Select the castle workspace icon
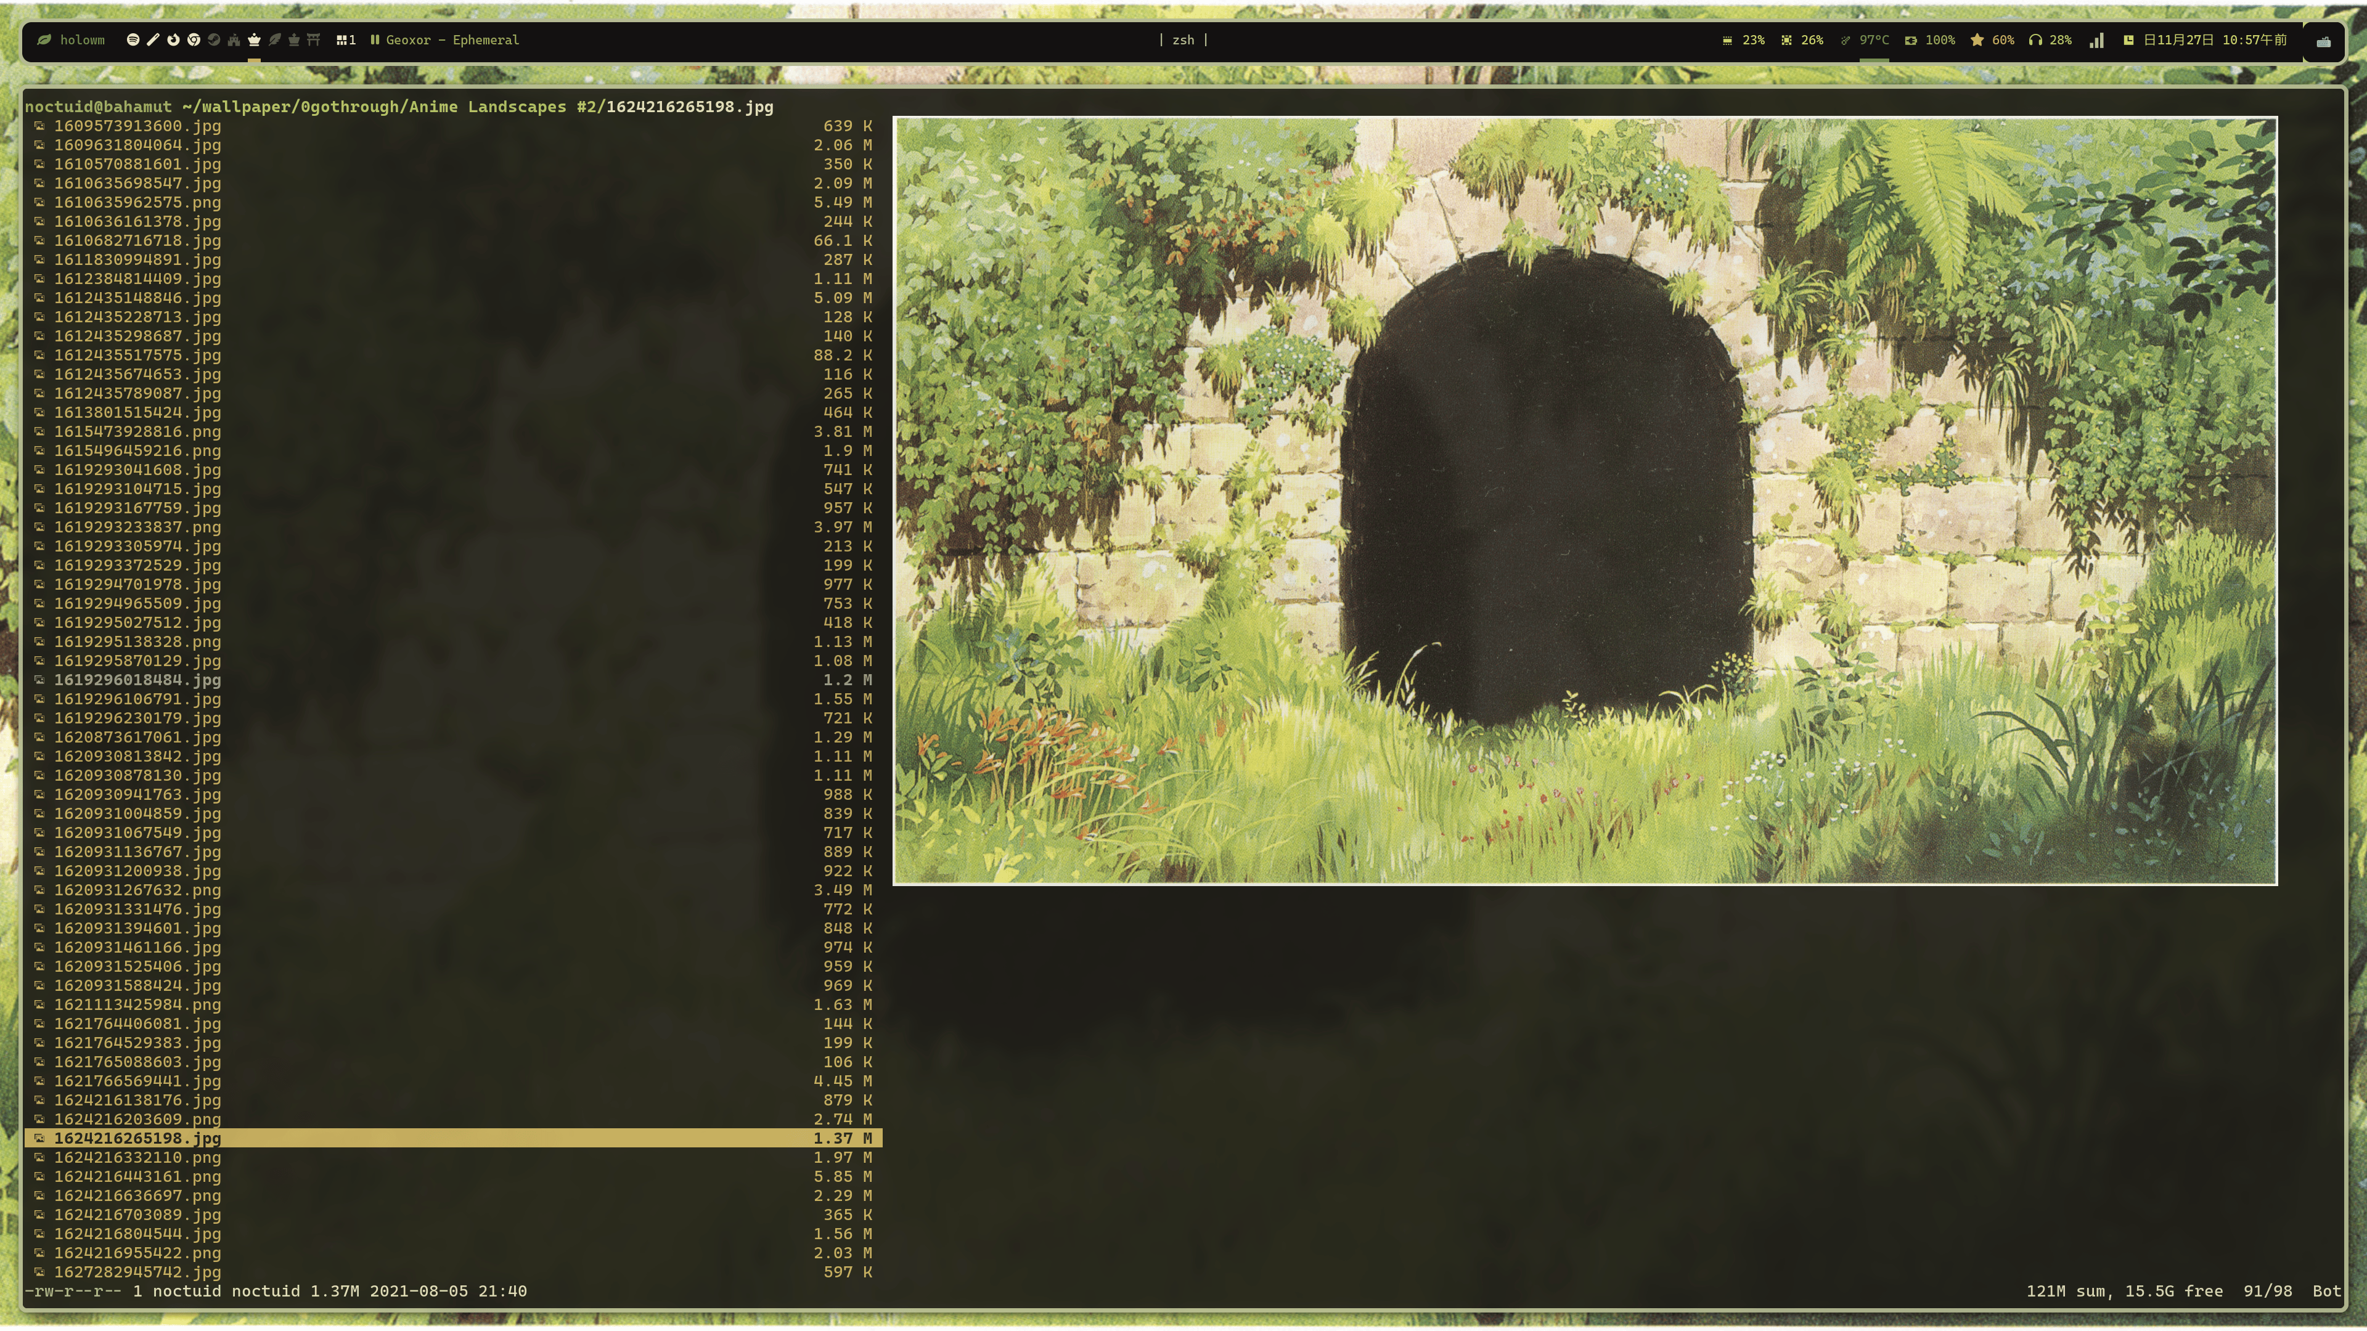Screen dimensions: 2367x1331 coord(234,39)
